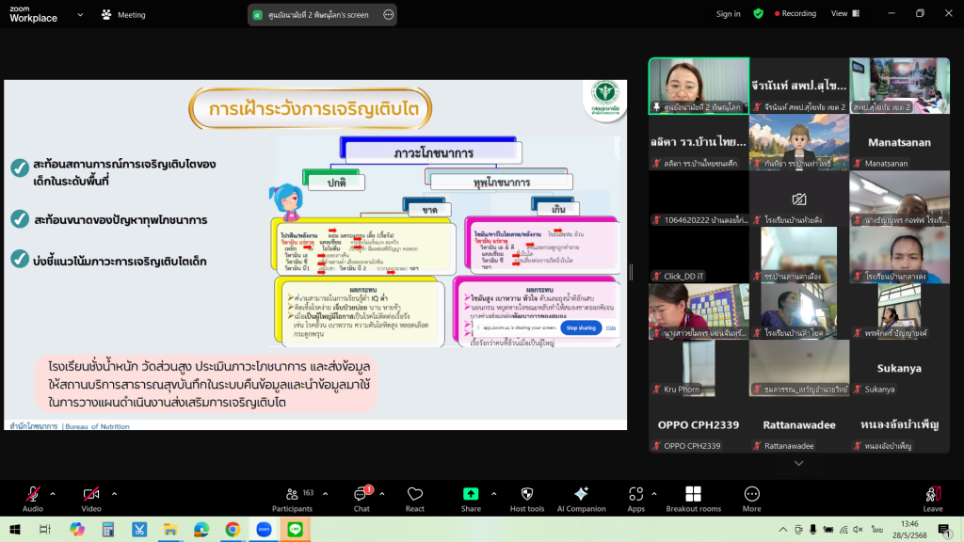
Task: Select the pinned active speaker video tile
Action: coord(699,86)
